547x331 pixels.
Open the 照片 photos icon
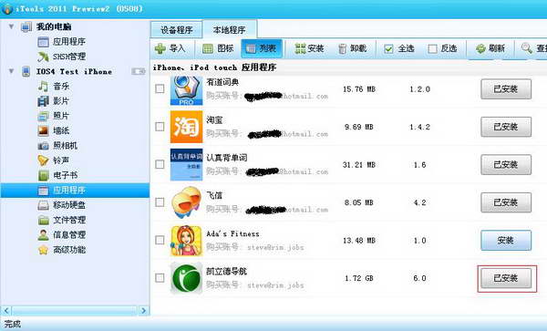click(x=43, y=116)
